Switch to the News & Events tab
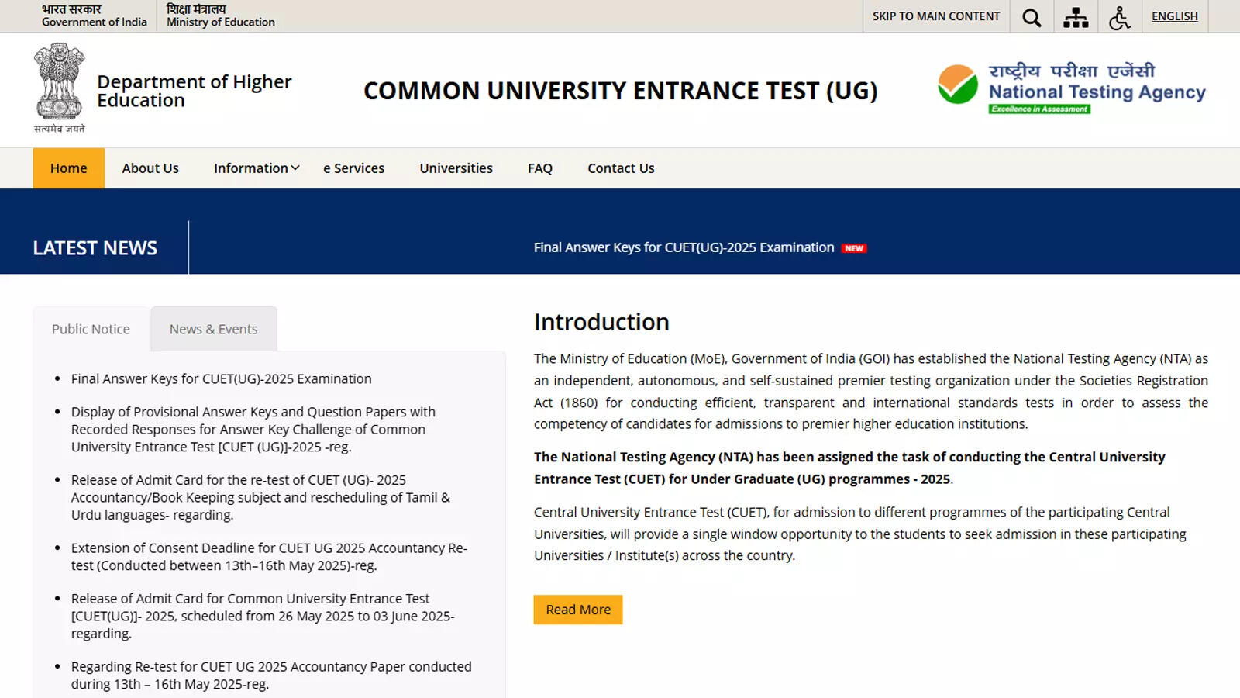Viewport: 1240px width, 698px height. (214, 329)
